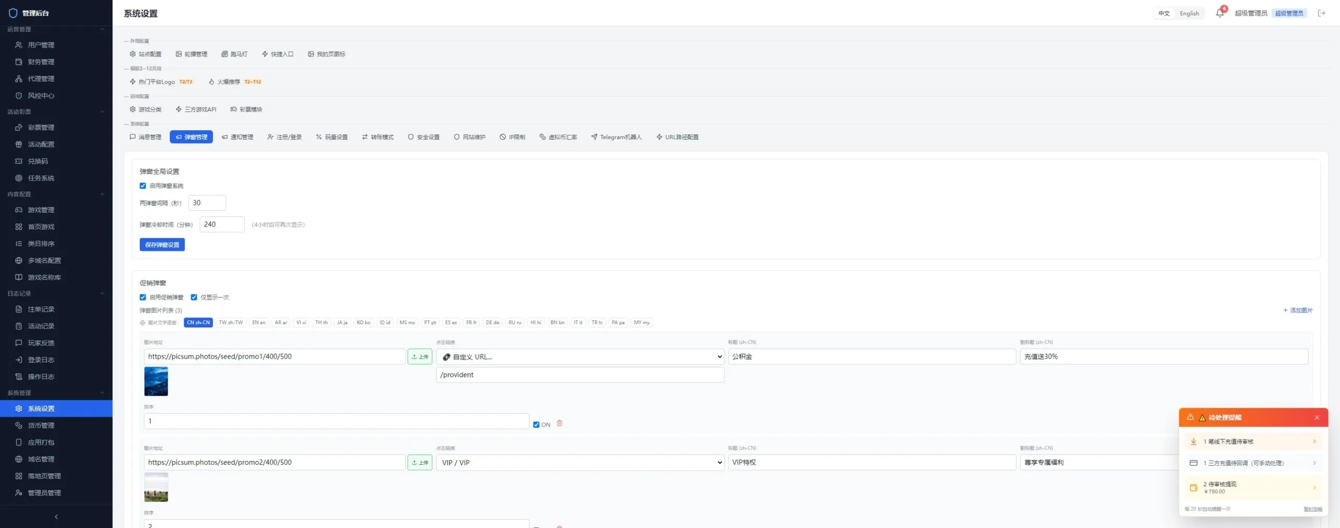The image size is (1340, 528).
Task: Click the 两弹窗间隔 seconds input
Action: tap(207, 203)
